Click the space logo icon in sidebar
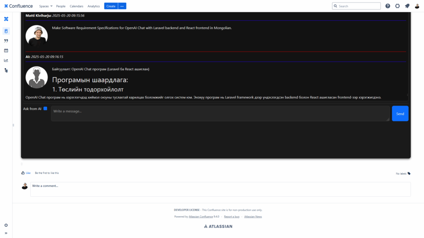The width and height of the screenshot is (424, 238). pos(6,19)
